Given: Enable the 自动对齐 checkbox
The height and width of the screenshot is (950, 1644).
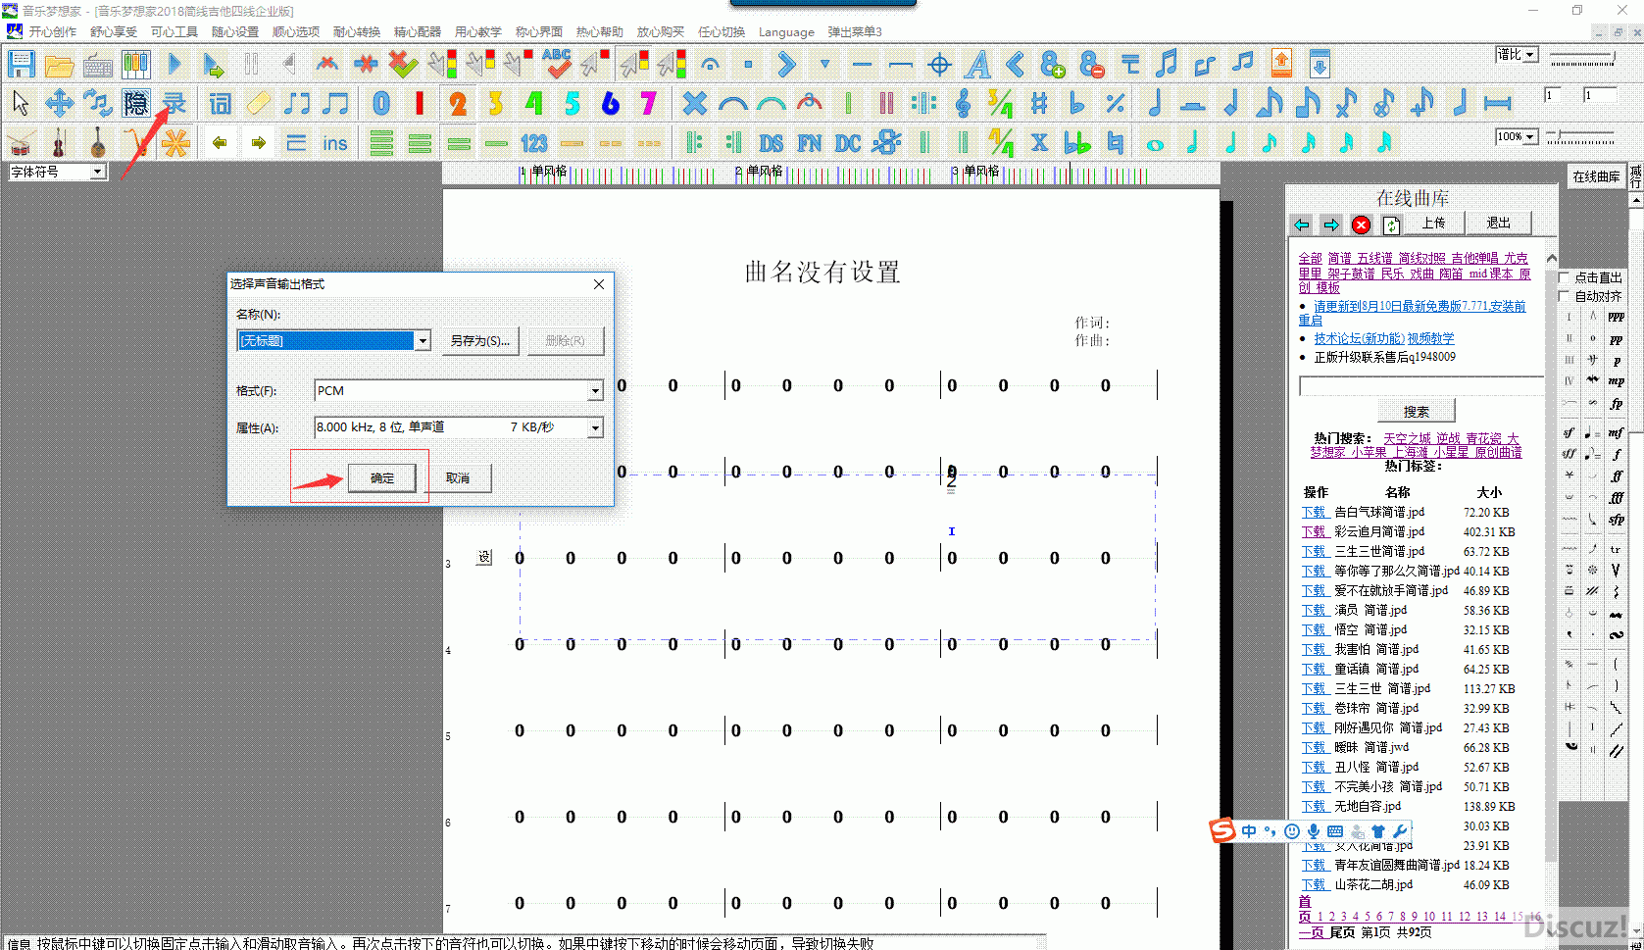Looking at the screenshot, I should 1565,295.
